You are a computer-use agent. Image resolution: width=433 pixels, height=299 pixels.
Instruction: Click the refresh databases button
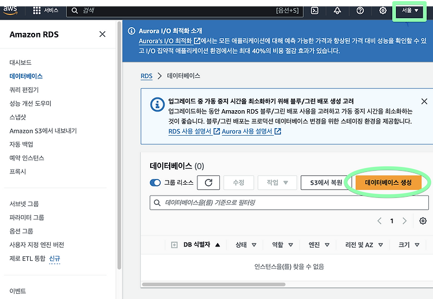click(208, 182)
